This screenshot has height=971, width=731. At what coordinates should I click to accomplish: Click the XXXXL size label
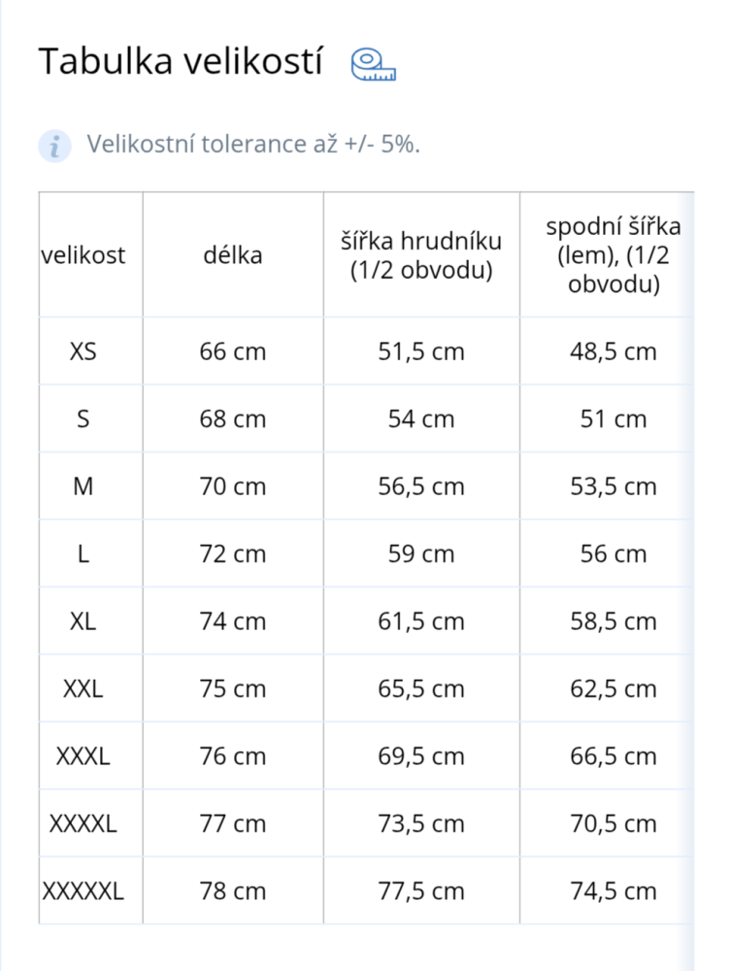(x=83, y=824)
